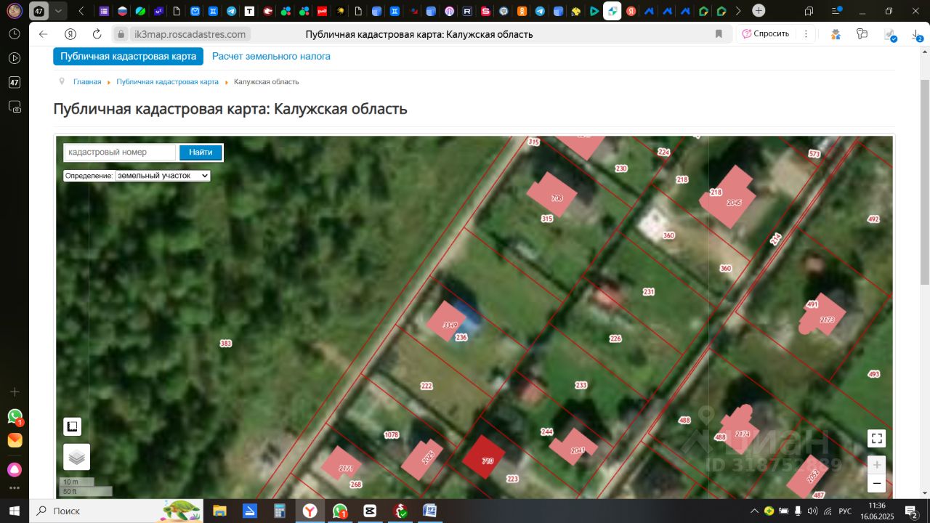Screen dimensions: 930x523
Task: Open Yandex Mail in the browser sidebar
Action: tap(15, 440)
